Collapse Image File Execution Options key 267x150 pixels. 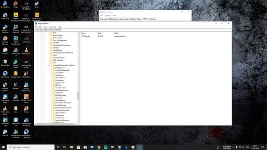pos(49,65)
